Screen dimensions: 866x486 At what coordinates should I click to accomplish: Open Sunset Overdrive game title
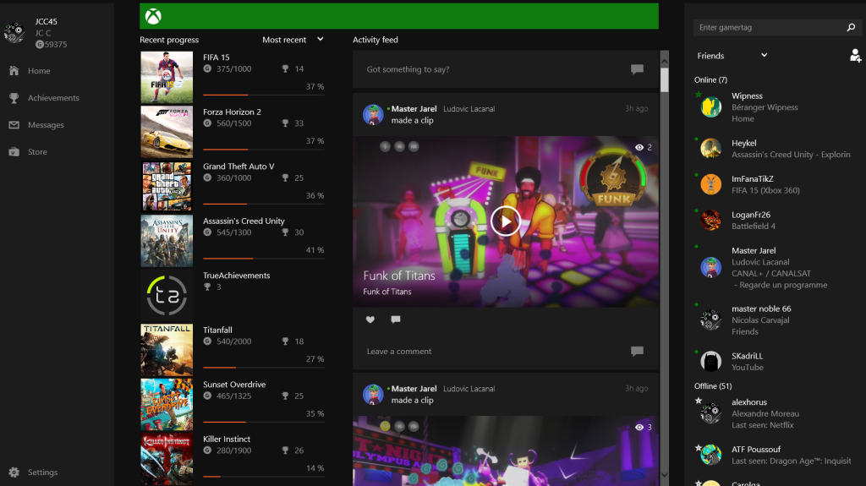pos(234,385)
